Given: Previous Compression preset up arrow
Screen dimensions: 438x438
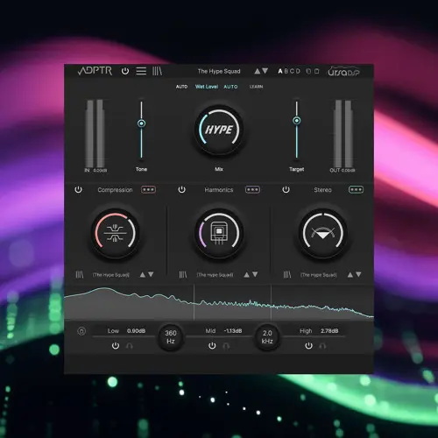Looking at the screenshot, I should click(x=143, y=275).
